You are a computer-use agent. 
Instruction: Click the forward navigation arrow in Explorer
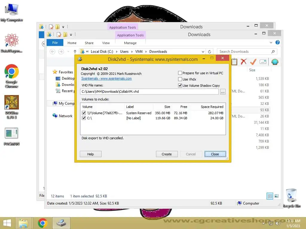point(61,52)
